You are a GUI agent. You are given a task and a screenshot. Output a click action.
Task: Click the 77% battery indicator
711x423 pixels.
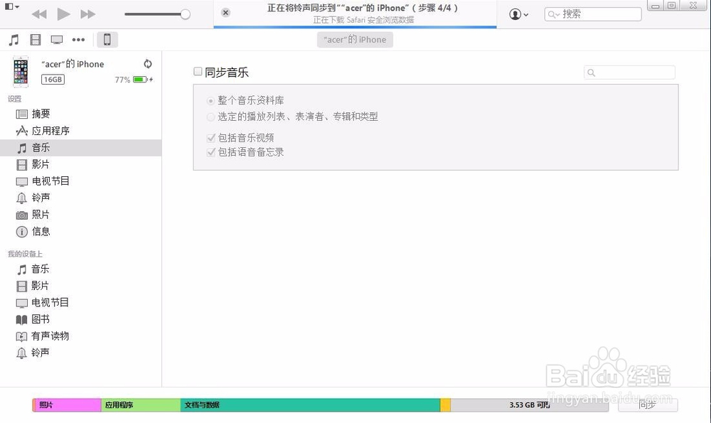coord(134,80)
